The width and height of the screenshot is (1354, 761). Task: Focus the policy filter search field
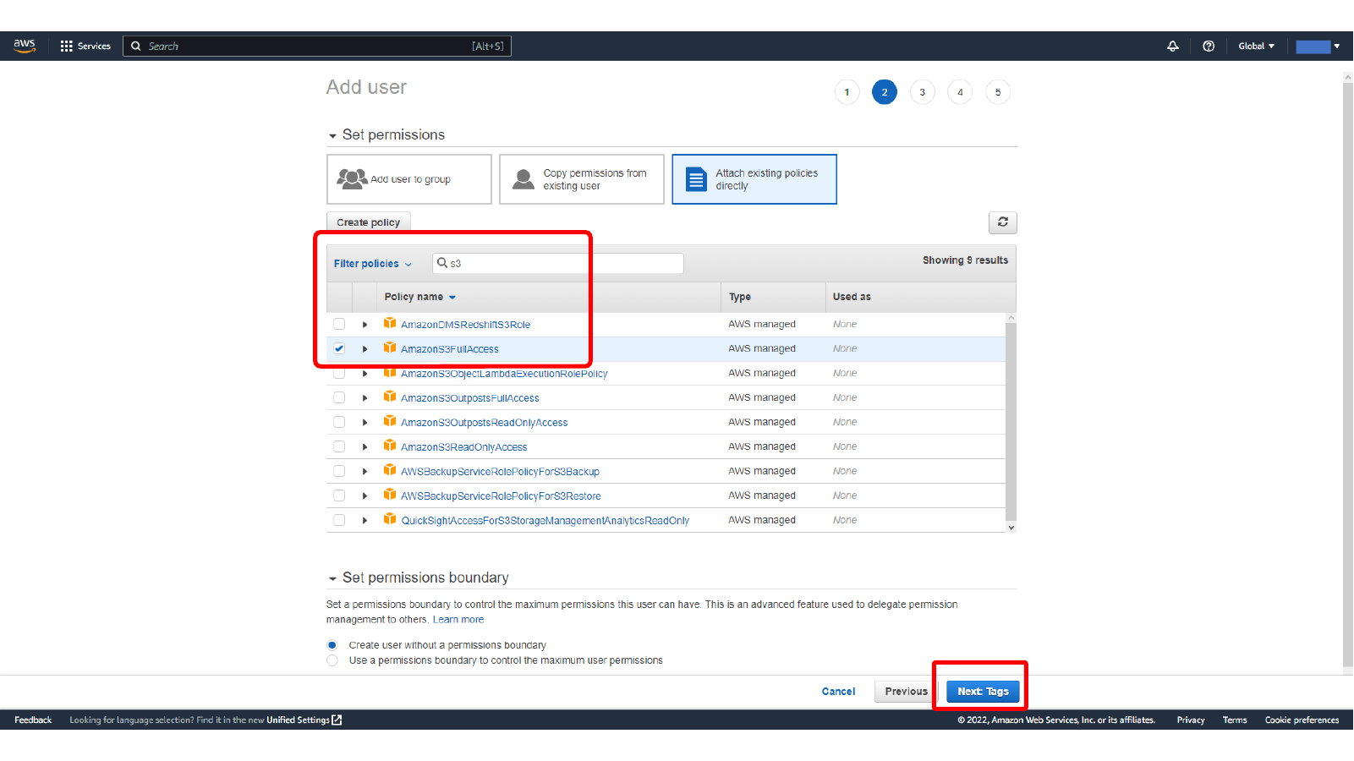(558, 264)
